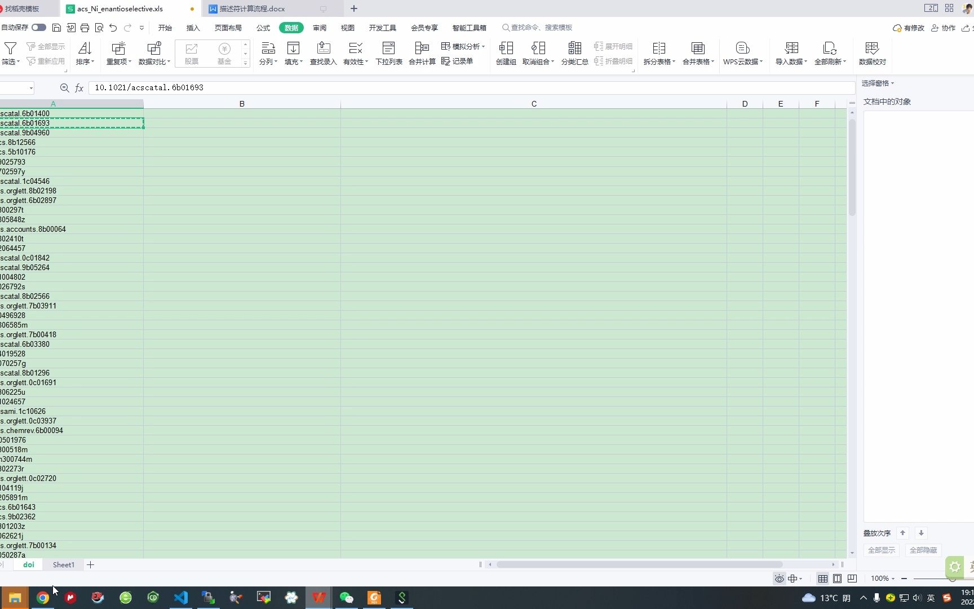Open the 插入 ribbon tab
Image resolution: width=974 pixels, height=609 pixels.
[x=193, y=28]
